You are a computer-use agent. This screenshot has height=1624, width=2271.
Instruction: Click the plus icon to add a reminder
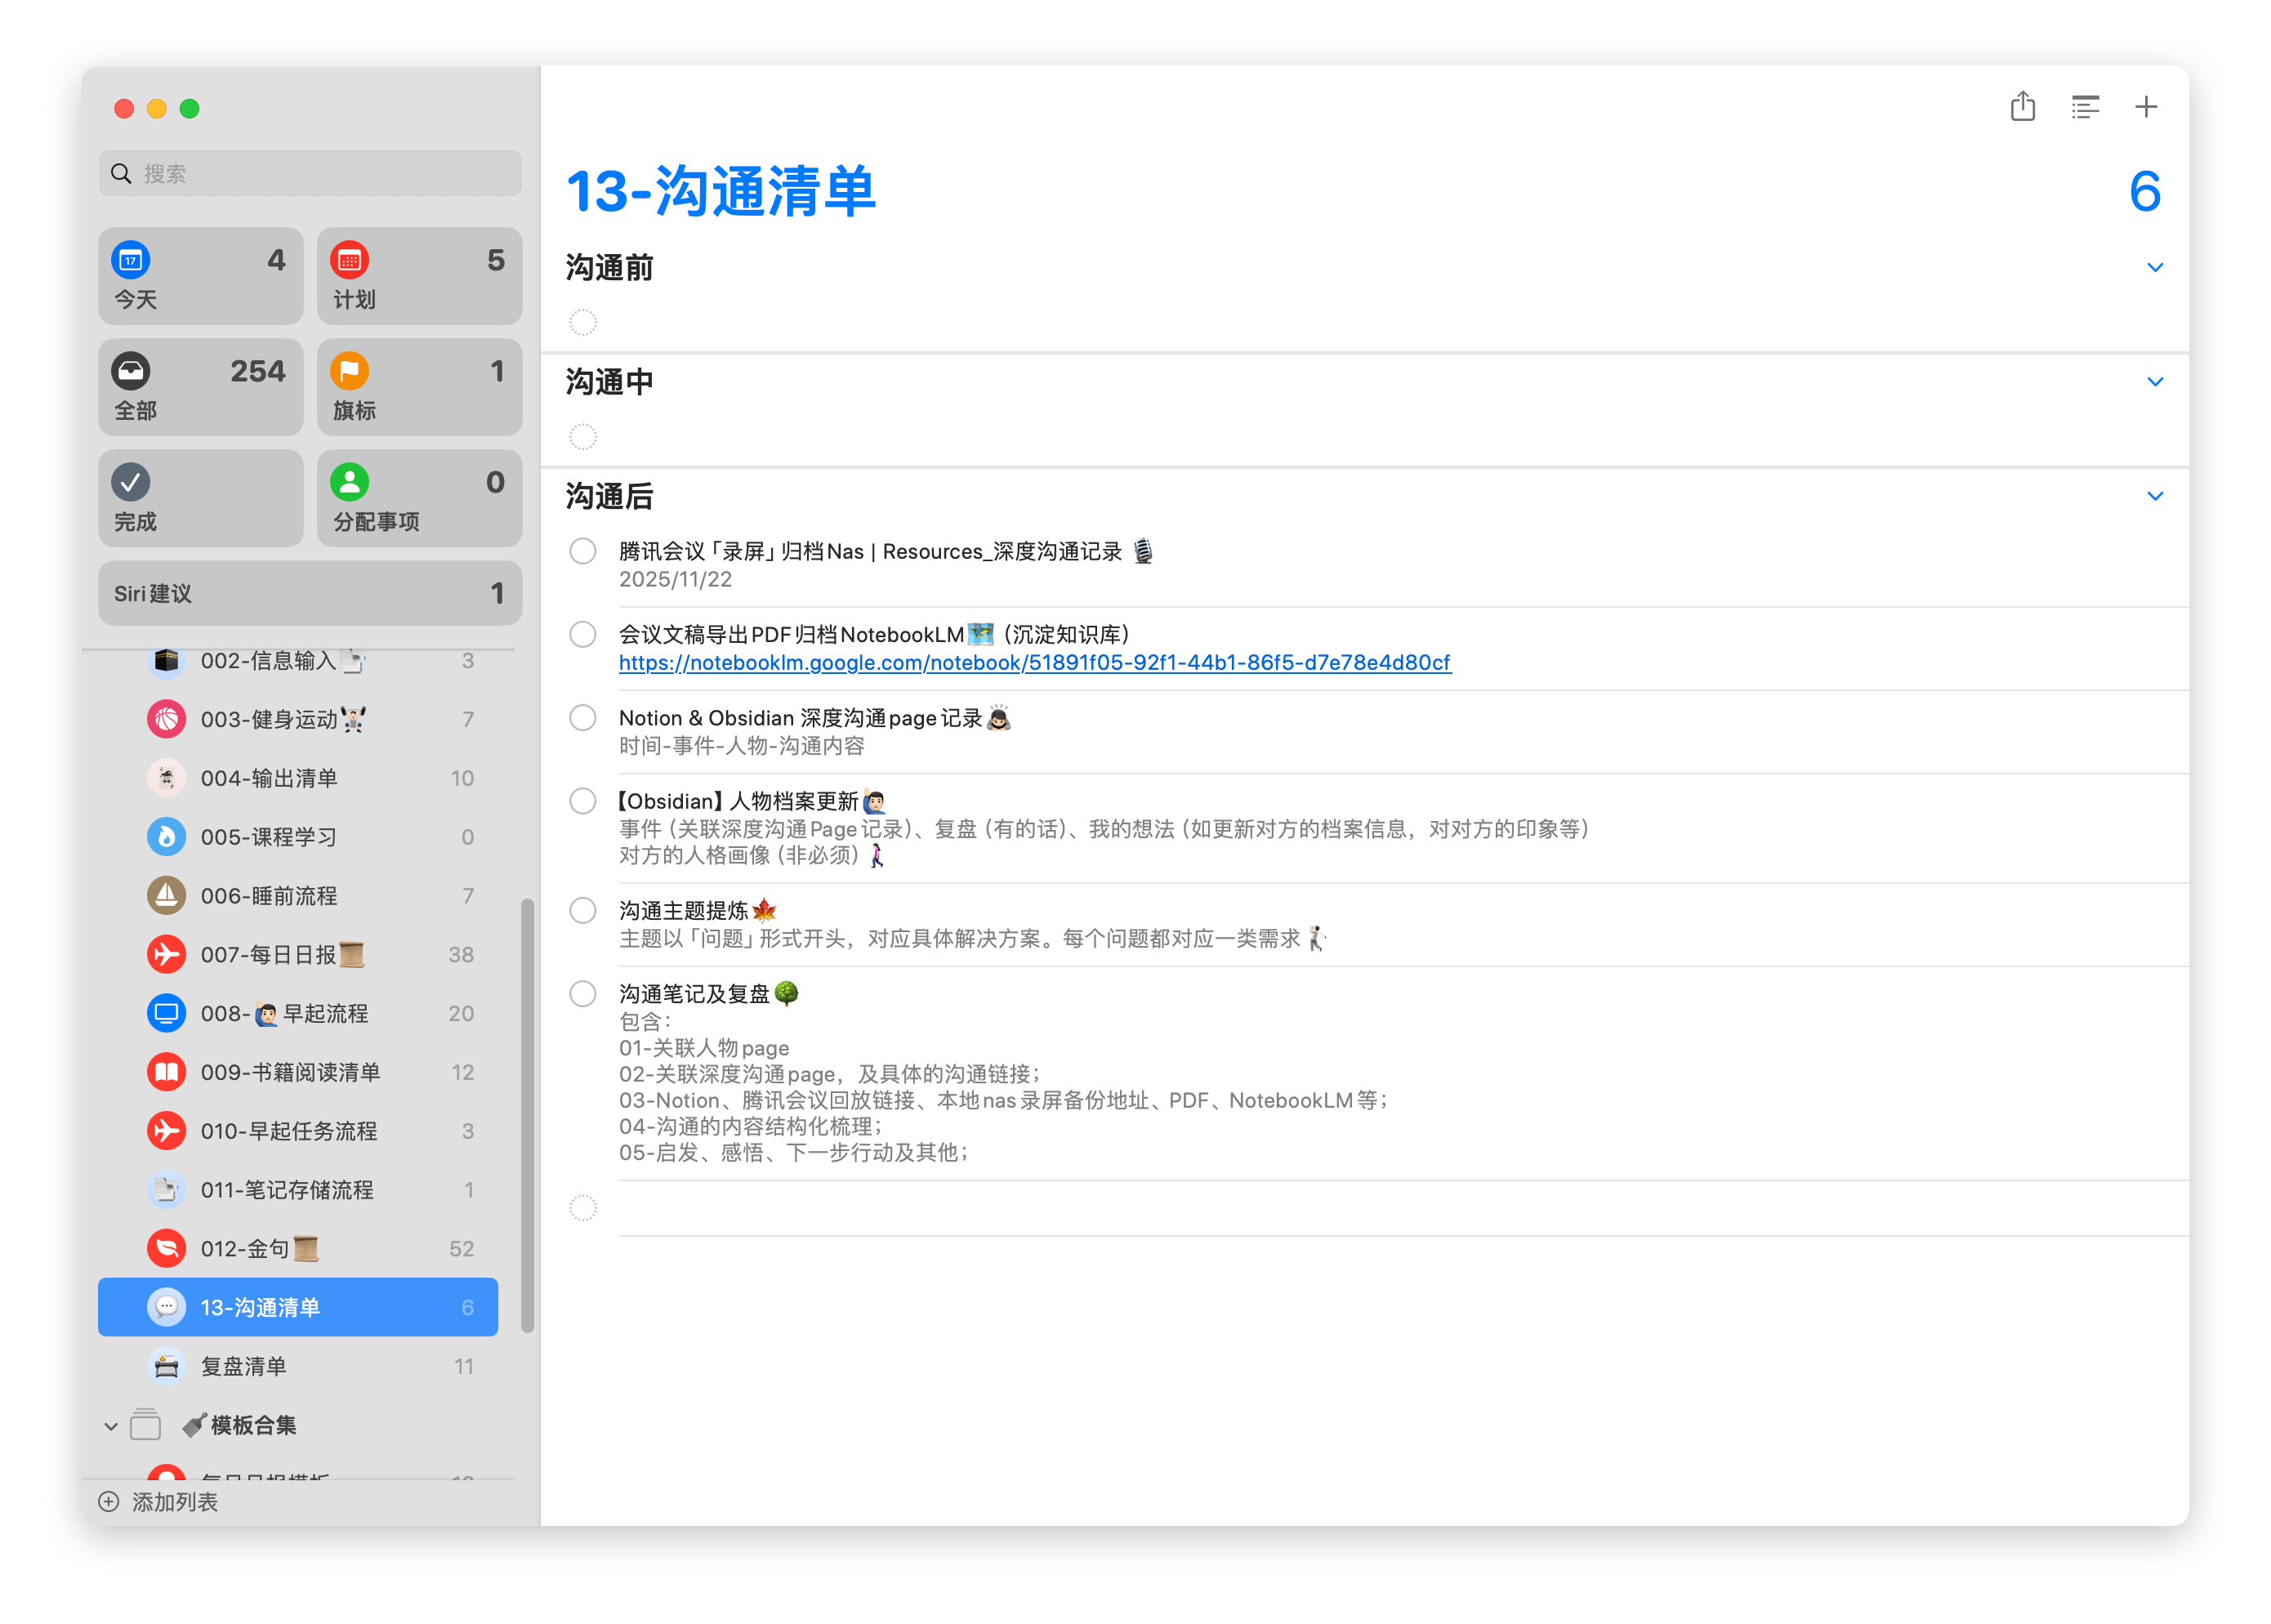point(2145,107)
